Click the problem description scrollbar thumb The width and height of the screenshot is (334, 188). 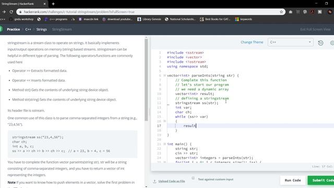(x=146, y=80)
